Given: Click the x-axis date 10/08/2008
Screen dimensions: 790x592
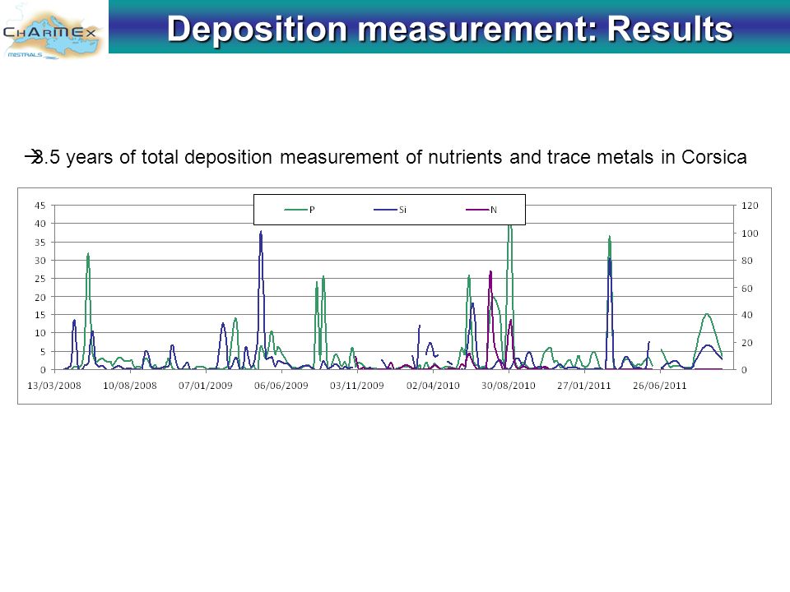Looking at the screenshot, I should tap(130, 386).
